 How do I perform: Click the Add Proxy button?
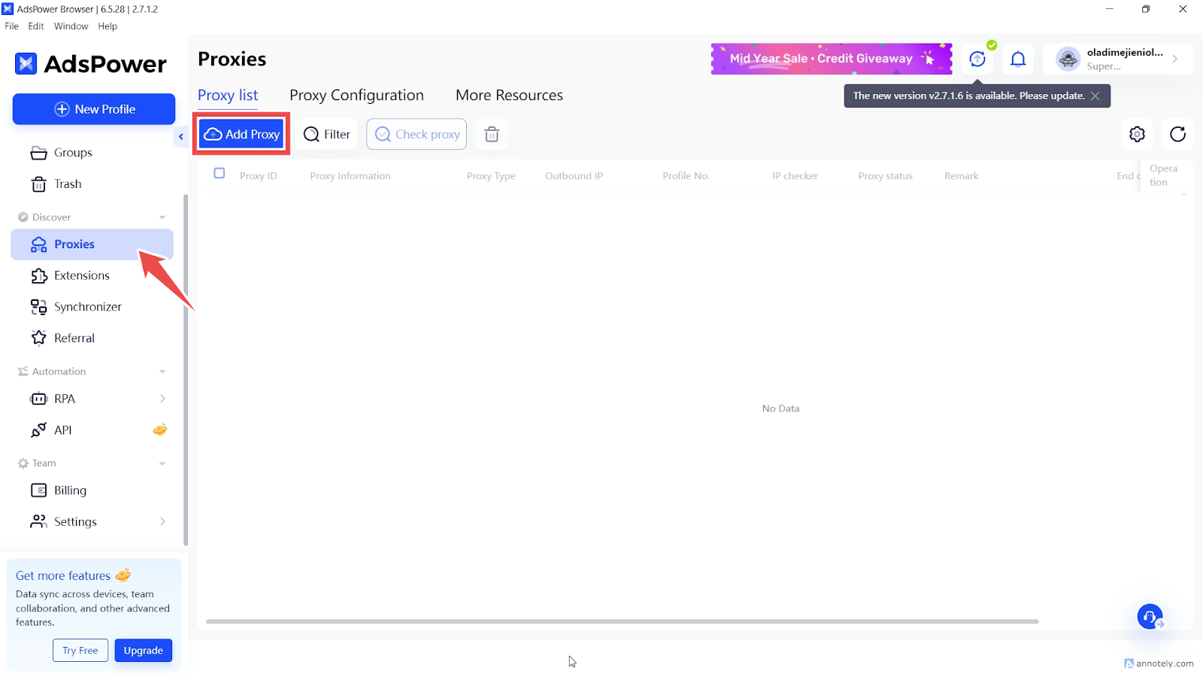click(241, 135)
